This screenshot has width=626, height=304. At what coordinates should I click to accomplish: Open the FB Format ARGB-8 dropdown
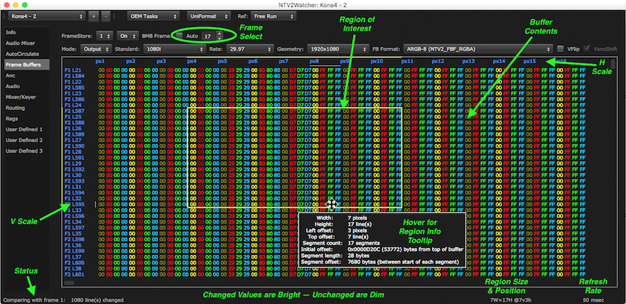click(478, 49)
